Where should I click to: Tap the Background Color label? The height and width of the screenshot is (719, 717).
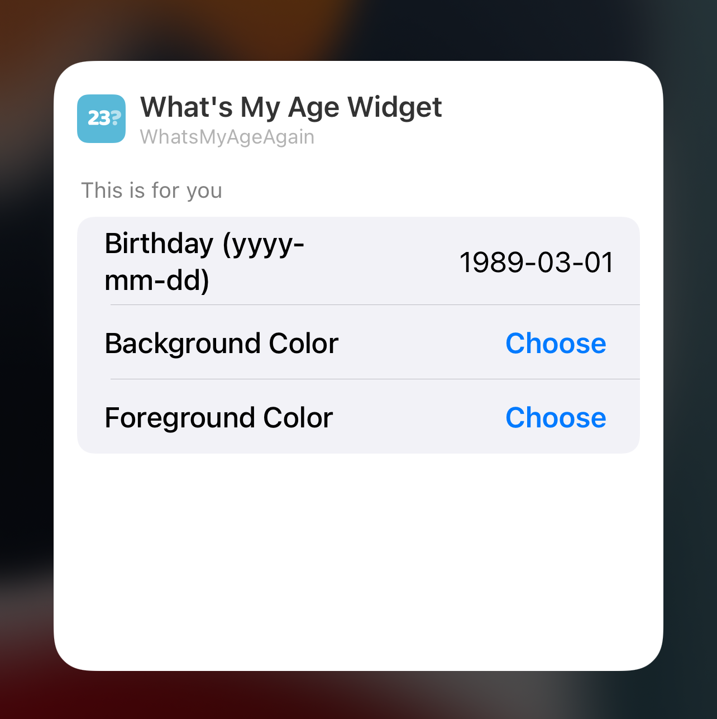point(222,343)
